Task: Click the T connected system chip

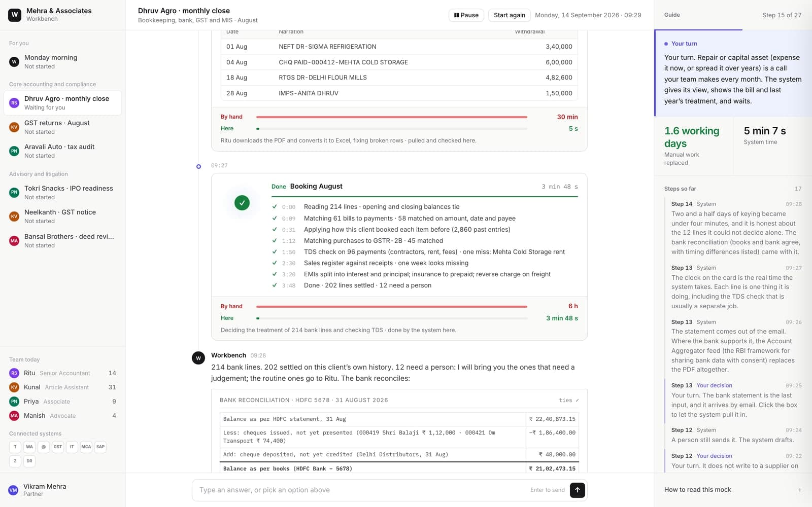Action: (x=15, y=447)
